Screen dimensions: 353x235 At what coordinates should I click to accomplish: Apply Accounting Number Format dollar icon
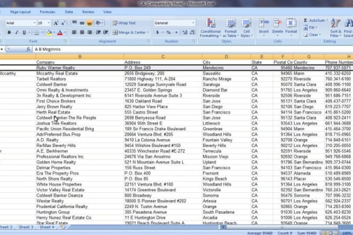click(157, 33)
